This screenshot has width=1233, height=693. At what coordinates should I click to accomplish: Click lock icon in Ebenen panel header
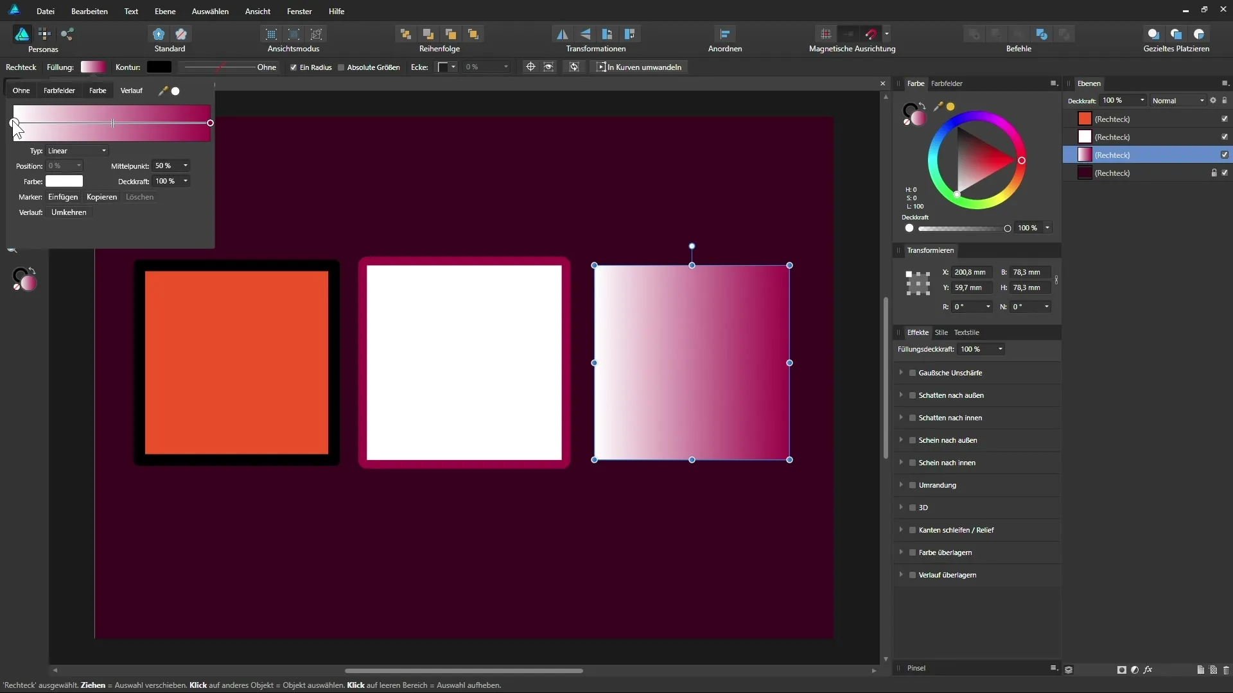[1225, 101]
